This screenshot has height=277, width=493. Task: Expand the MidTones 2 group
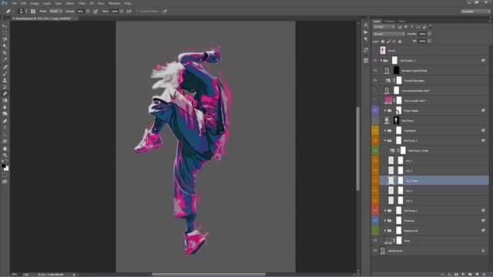385,210
